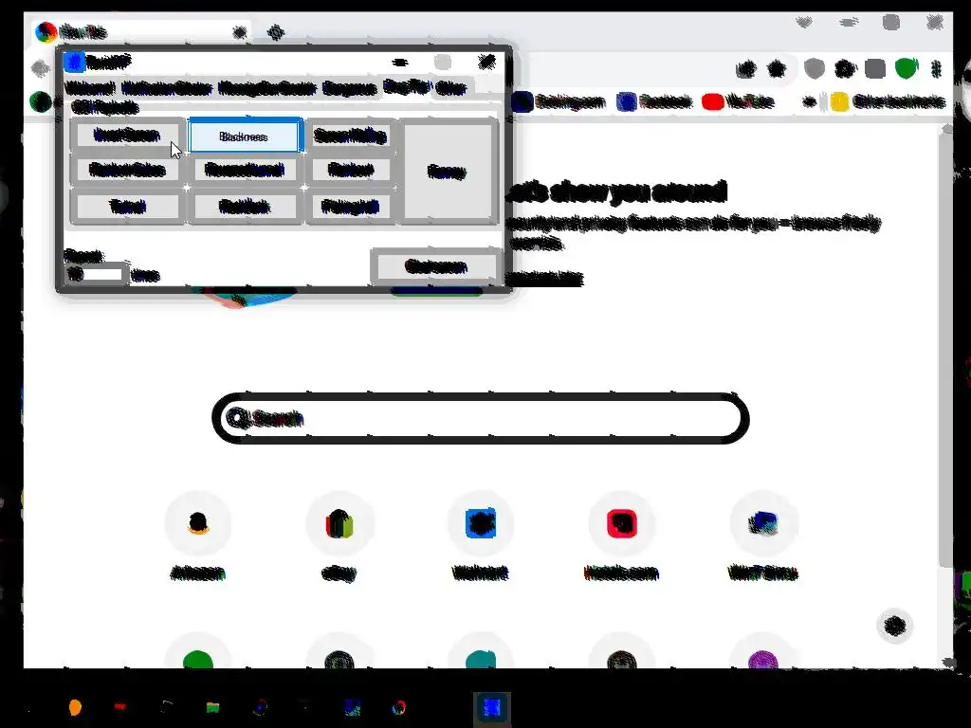Open the YouTube bookmark with the red icon
The image size is (971, 728).
tap(738, 101)
